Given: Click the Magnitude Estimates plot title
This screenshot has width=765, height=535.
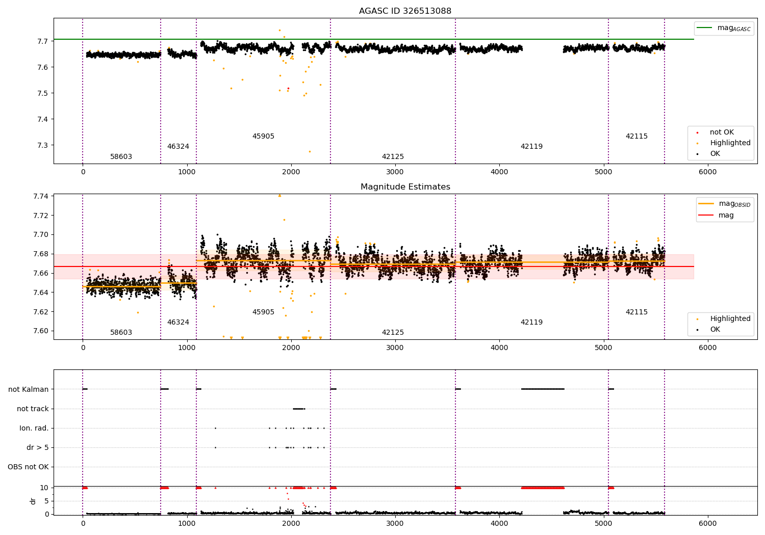Looking at the screenshot, I should 405,187.
